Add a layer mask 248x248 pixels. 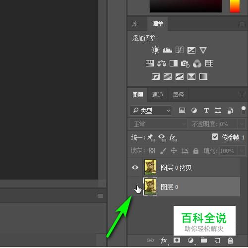(177, 240)
